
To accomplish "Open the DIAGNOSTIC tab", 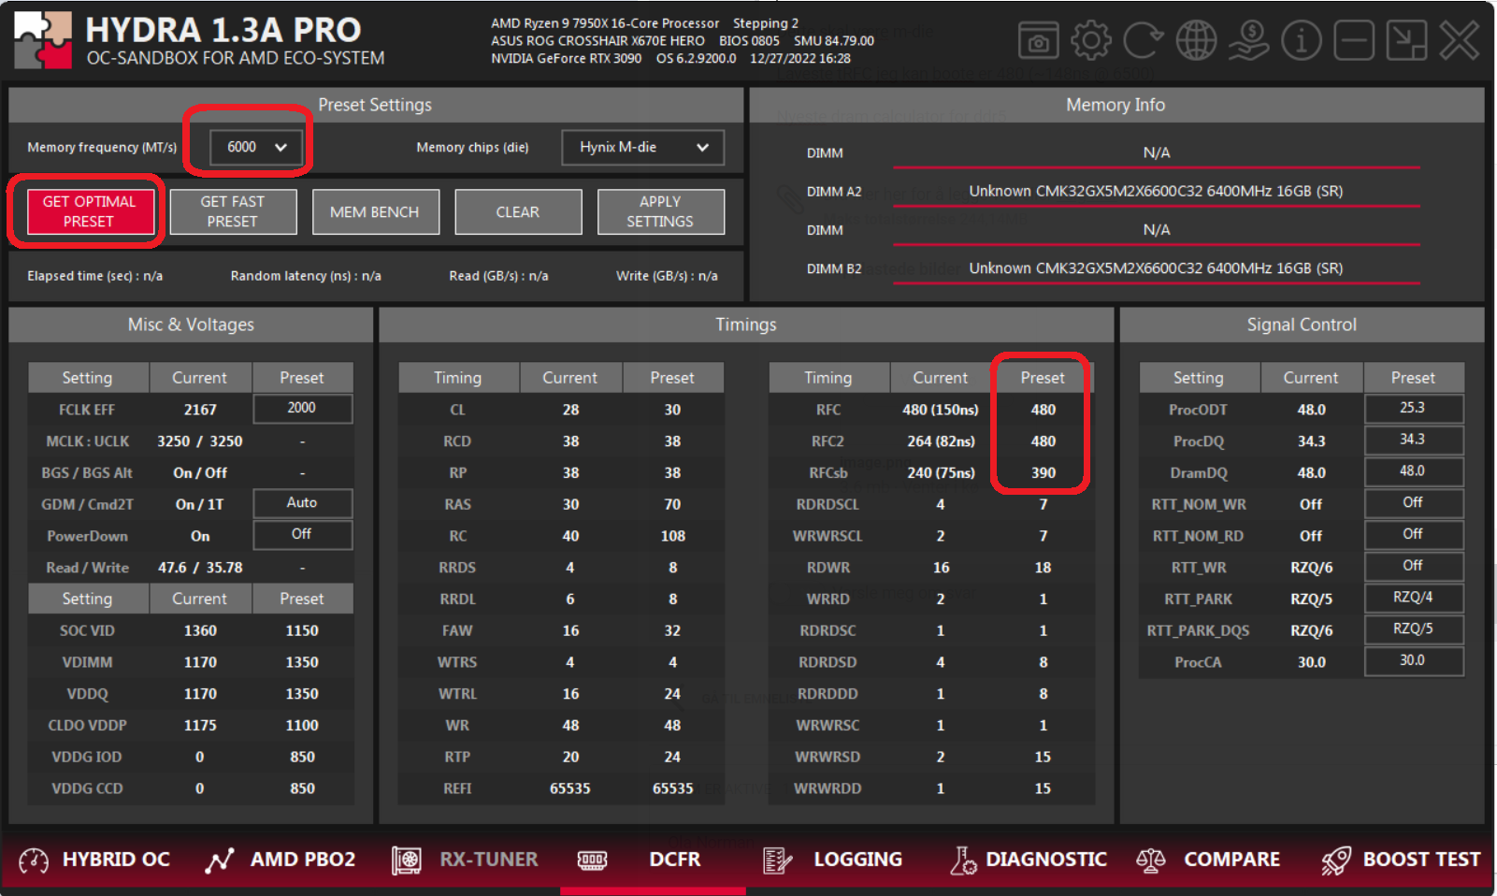I will pyautogui.click(x=1028, y=860).
